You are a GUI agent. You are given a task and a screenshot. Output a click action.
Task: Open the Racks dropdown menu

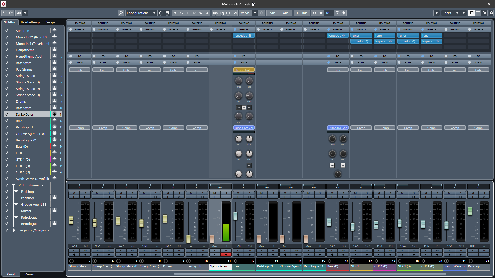pyautogui.click(x=450, y=13)
